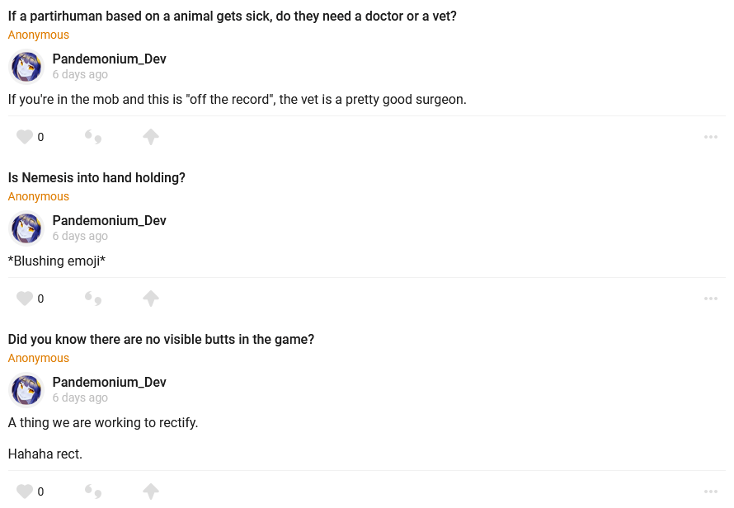Quote the vet surgeon answer
This screenshot has width=734, height=508.
pyautogui.click(x=93, y=137)
